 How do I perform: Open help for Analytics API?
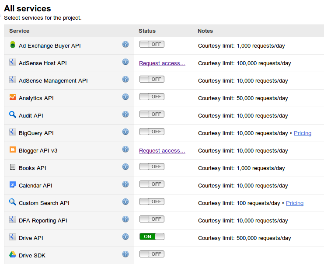tap(125, 97)
